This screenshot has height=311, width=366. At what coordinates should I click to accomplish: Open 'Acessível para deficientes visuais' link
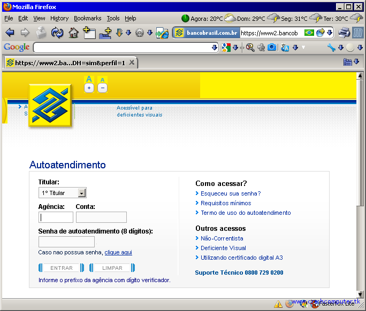click(x=139, y=111)
